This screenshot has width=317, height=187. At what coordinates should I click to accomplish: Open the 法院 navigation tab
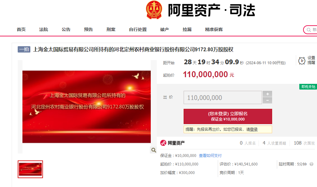pos(44,29)
